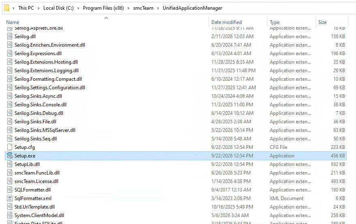Viewport: 356px width, 224px height.
Task: Select Serilog.Extensions.Hosting.dll file name
Action: [x=46, y=62]
